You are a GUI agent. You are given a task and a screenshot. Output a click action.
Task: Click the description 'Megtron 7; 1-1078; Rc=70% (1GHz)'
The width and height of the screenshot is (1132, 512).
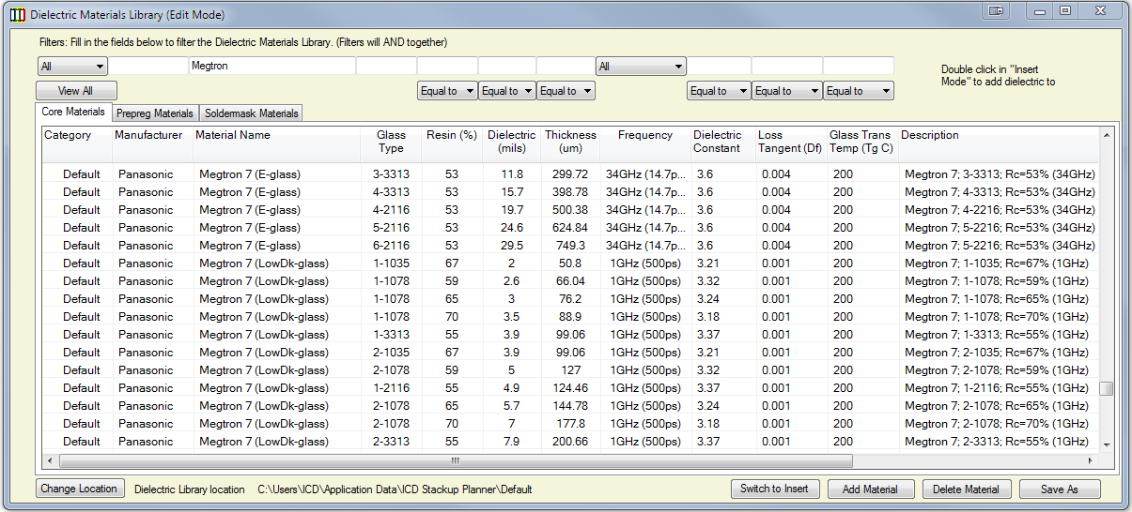(997, 316)
